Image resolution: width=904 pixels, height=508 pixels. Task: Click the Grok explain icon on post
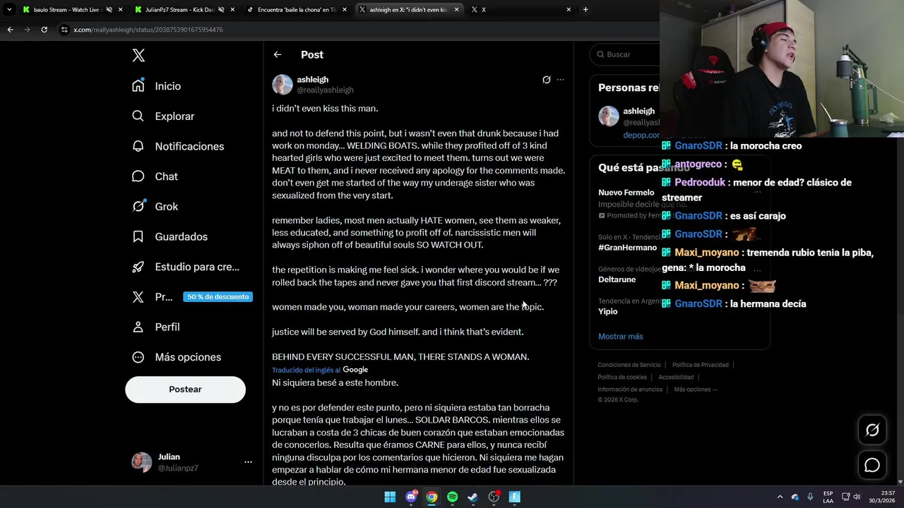click(546, 80)
